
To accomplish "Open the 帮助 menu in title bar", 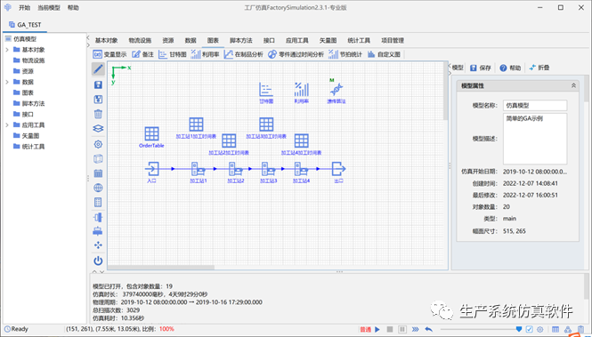I will tap(73, 7).
